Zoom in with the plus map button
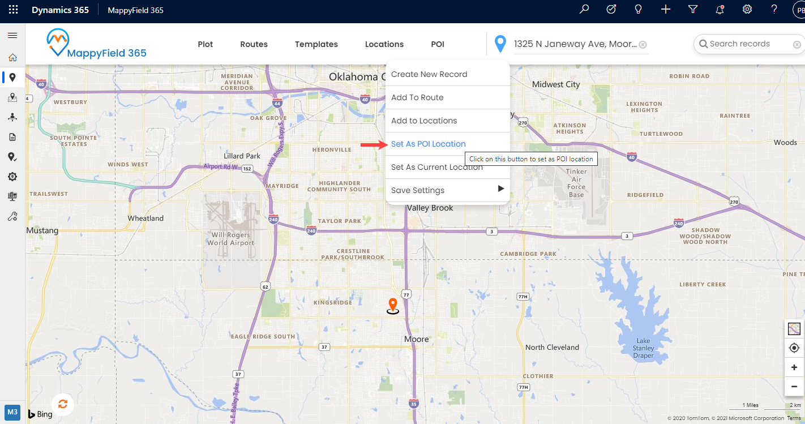The height and width of the screenshot is (424, 805). (x=794, y=367)
